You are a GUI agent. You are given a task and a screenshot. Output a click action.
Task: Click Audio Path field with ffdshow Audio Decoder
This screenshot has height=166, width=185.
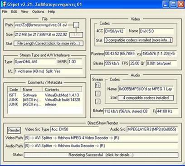tap(101, 146)
